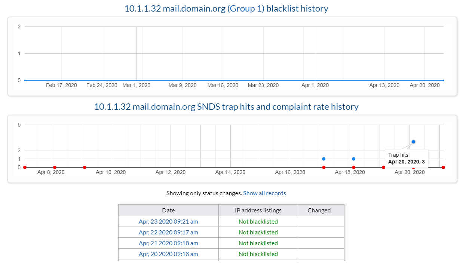Screen dimensions: 463x265
Task: Click the "IP address listings" column header
Action: [x=258, y=210]
